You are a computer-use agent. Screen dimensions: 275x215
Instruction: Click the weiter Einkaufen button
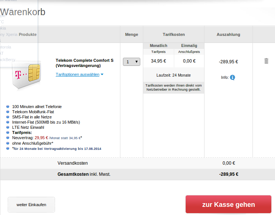coord(31,205)
